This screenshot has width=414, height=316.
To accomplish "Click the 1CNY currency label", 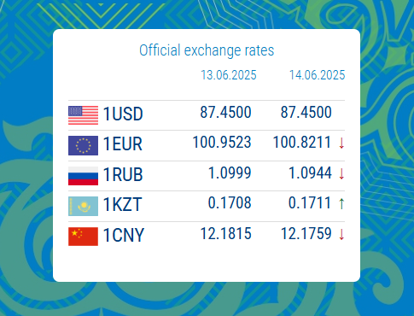I will tap(124, 236).
